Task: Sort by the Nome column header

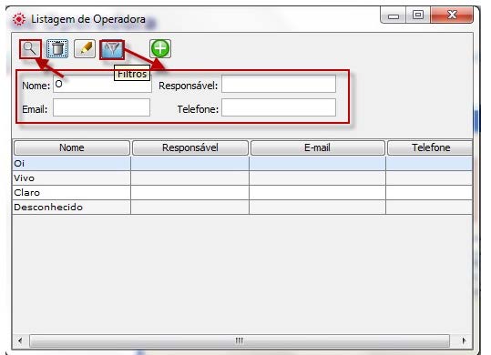Action: click(72, 147)
